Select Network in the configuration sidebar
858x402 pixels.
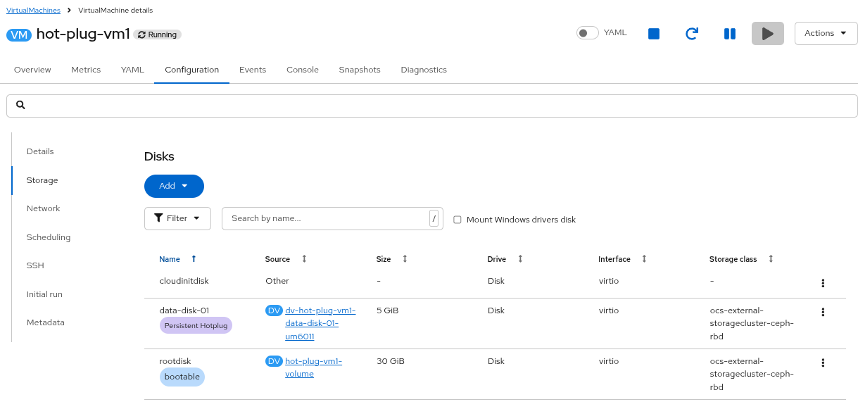(x=43, y=208)
